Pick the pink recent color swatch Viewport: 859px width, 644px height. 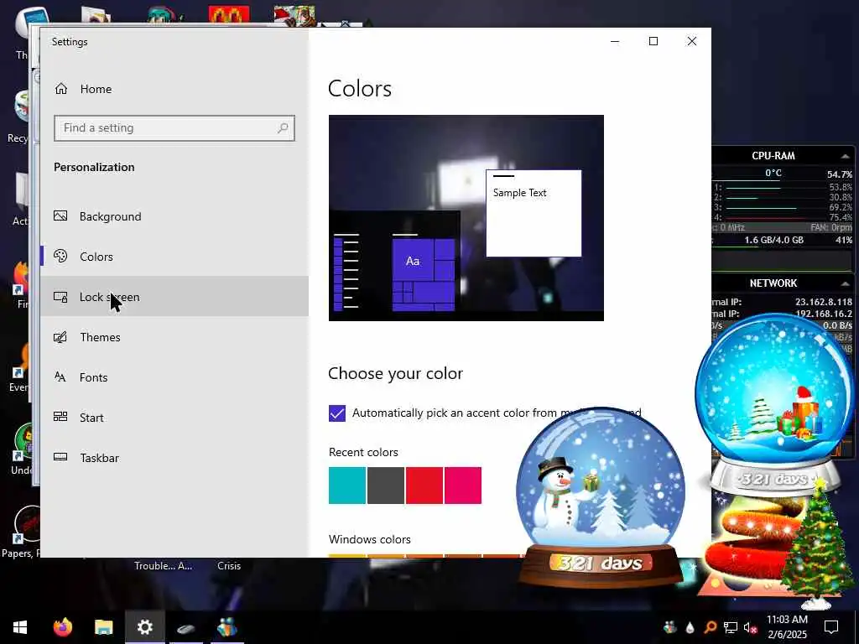point(463,486)
